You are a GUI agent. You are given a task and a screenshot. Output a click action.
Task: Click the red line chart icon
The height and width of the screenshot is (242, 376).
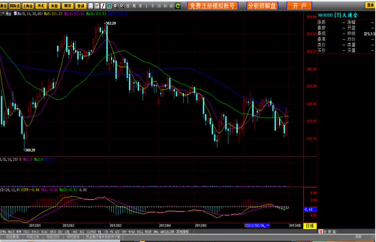click(x=91, y=6)
